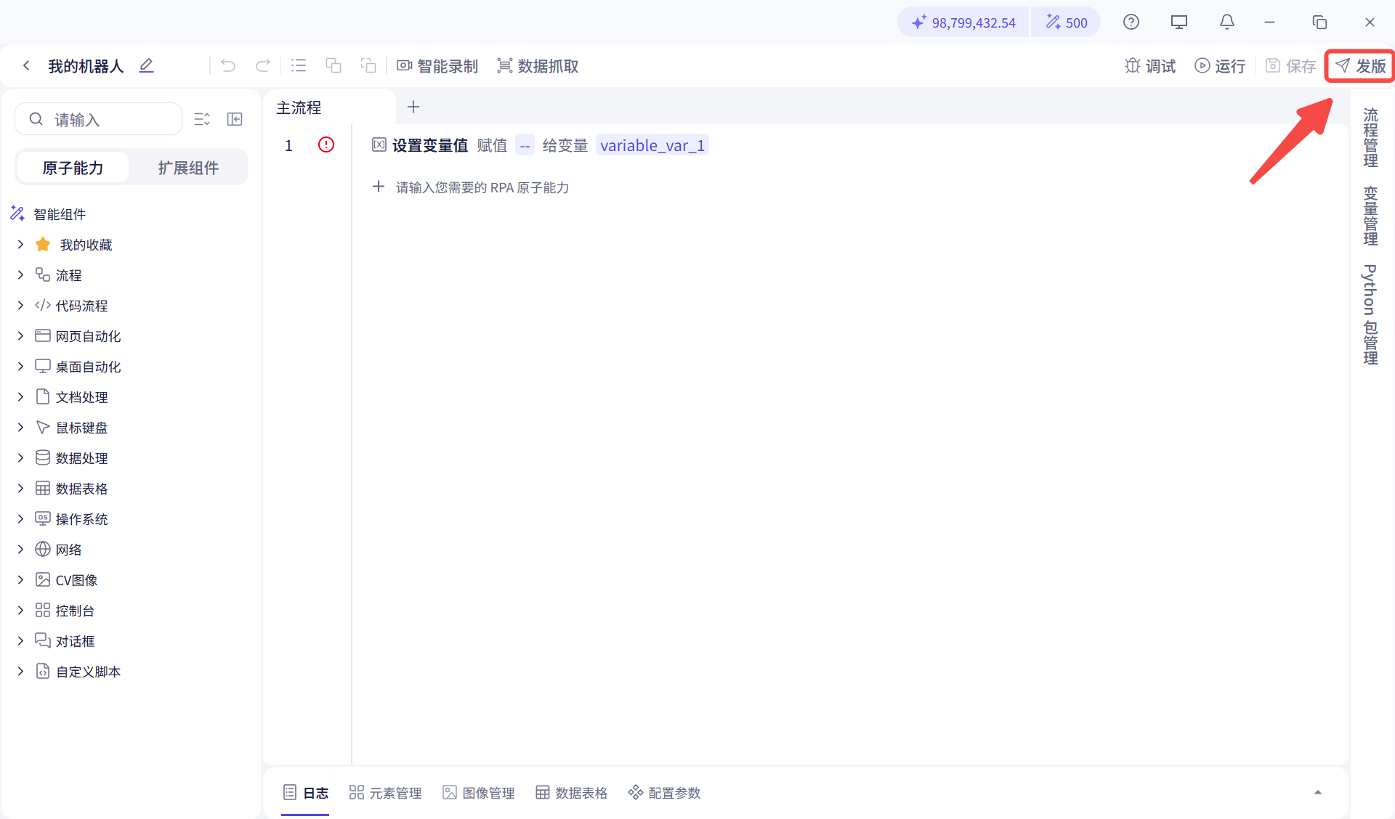This screenshot has height=819, width=1395.
Task: Open the 元素管理 bottom tab
Action: click(x=386, y=793)
